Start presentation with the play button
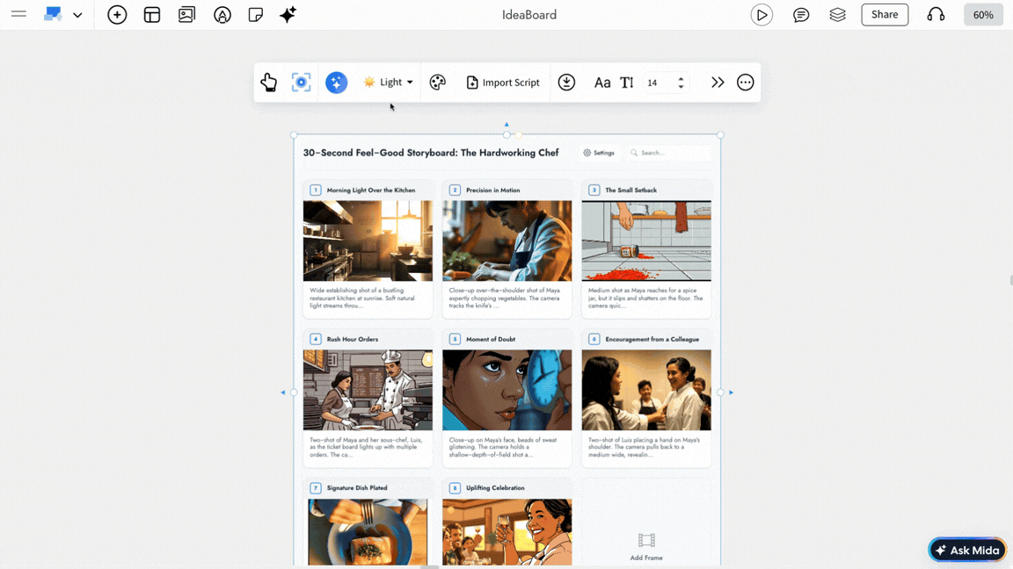This screenshot has width=1013, height=569. (x=762, y=15)
